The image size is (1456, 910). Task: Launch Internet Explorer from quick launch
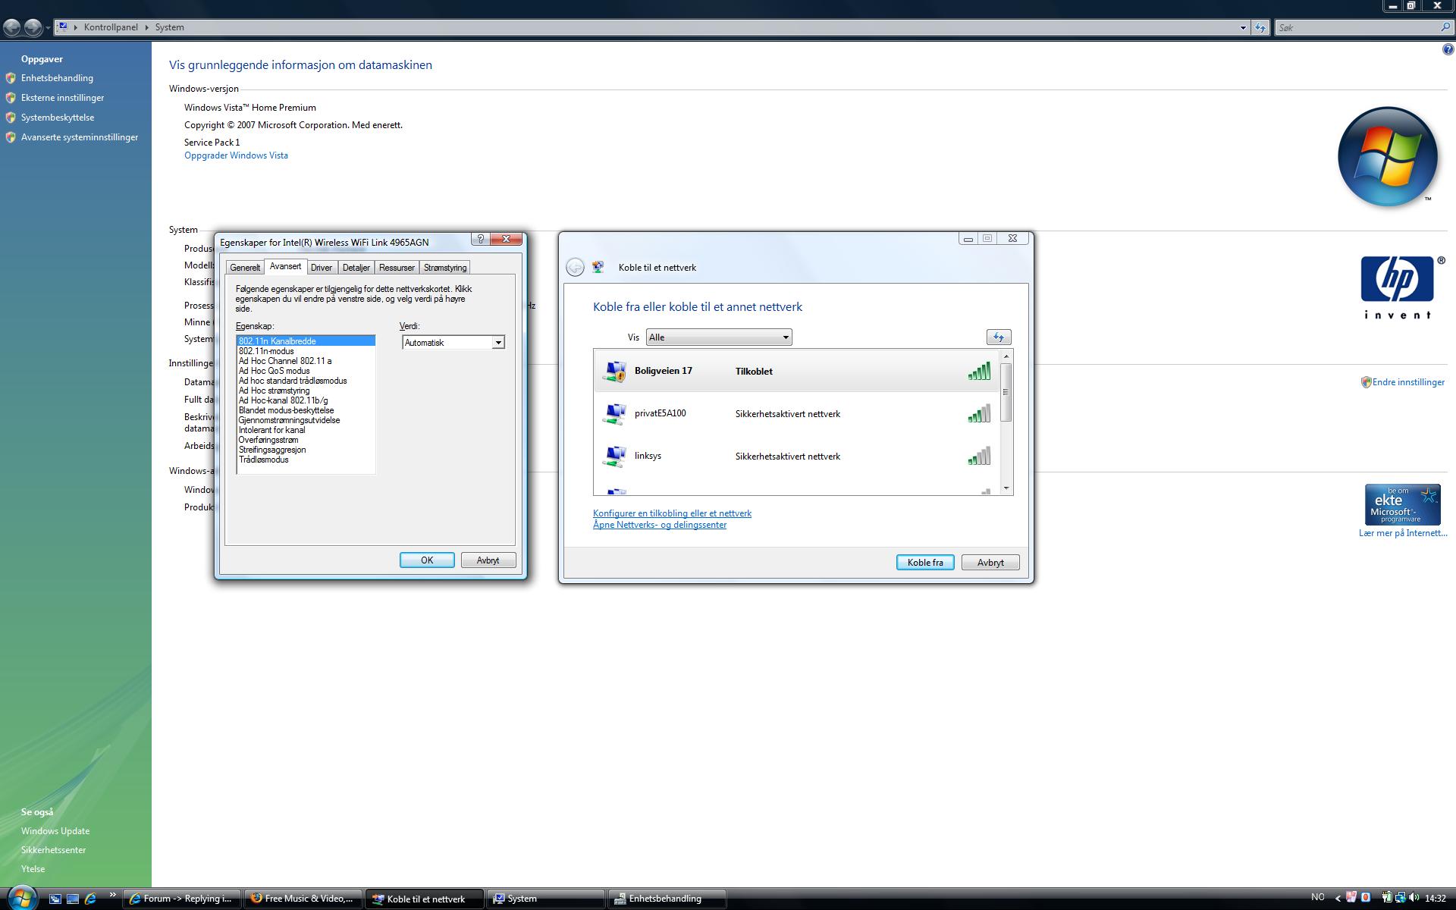[x=90, y=899]
